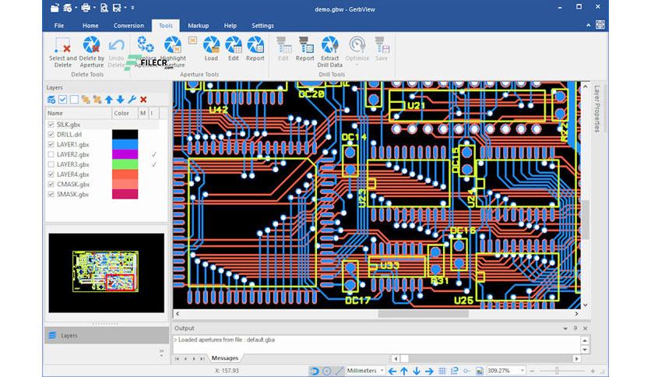Choose the Delete by Aperture tool
The width and height of the screenshot is (651, 377).
pos(91,52)
